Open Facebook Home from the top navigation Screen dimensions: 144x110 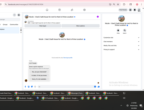click(47, 10)
